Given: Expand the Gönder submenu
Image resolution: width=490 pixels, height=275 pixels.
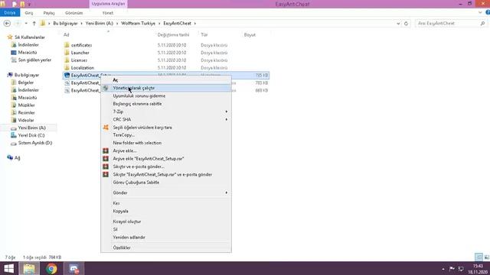Looking at the screenshot, I should (x=227, y=192).
